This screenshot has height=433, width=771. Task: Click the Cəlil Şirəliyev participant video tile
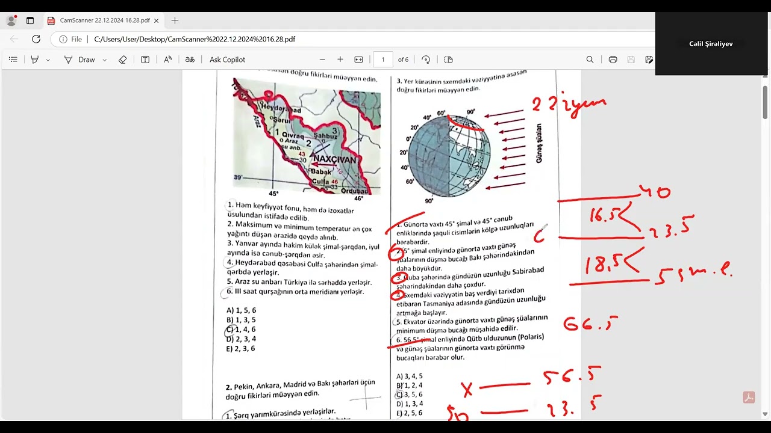tap(711, 44)
